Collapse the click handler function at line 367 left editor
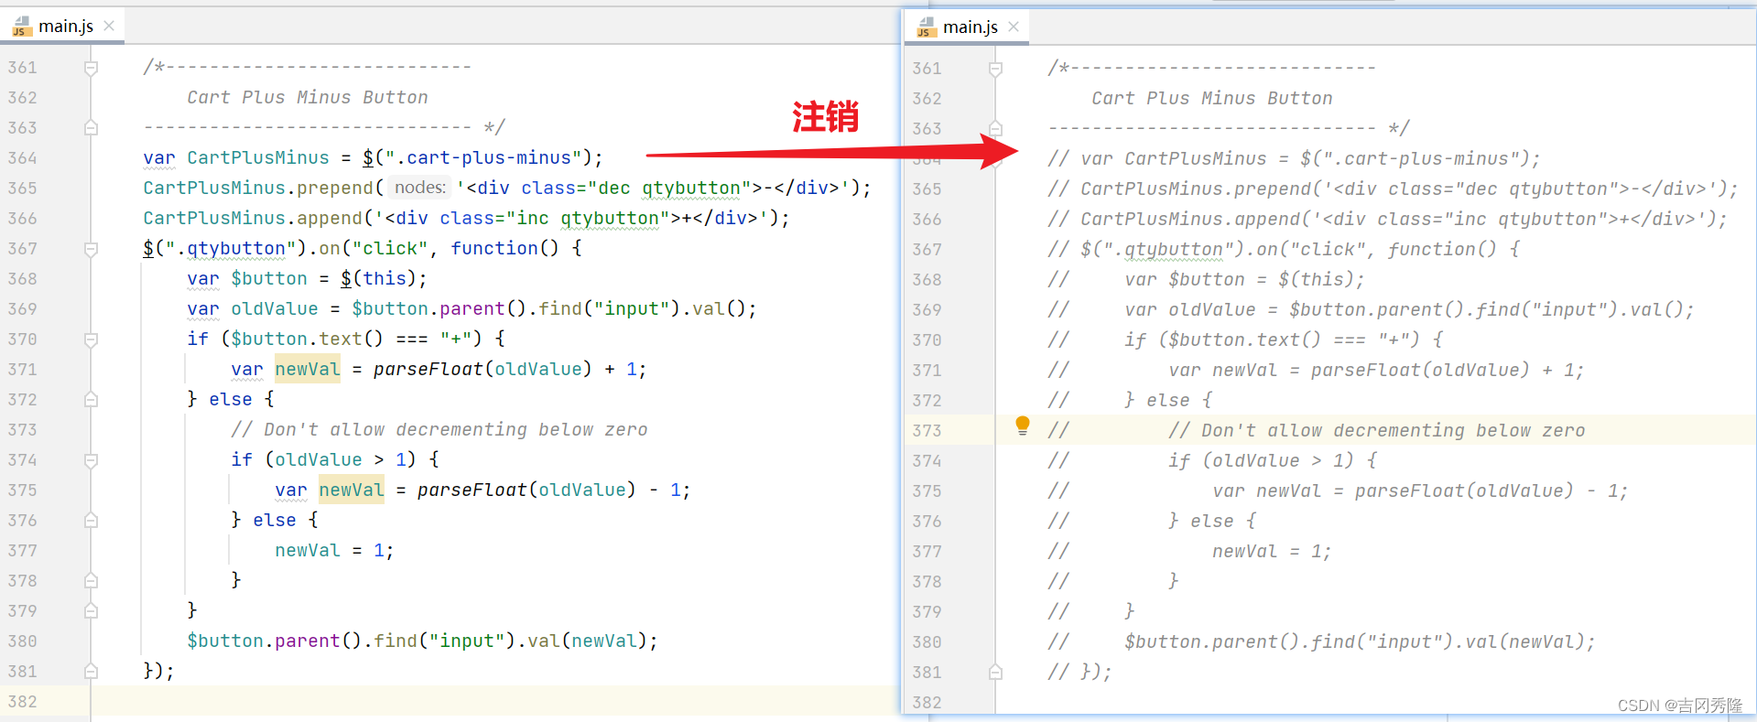Image resolution: width=1757 pixels, height=722 pixels. (91, 249)
